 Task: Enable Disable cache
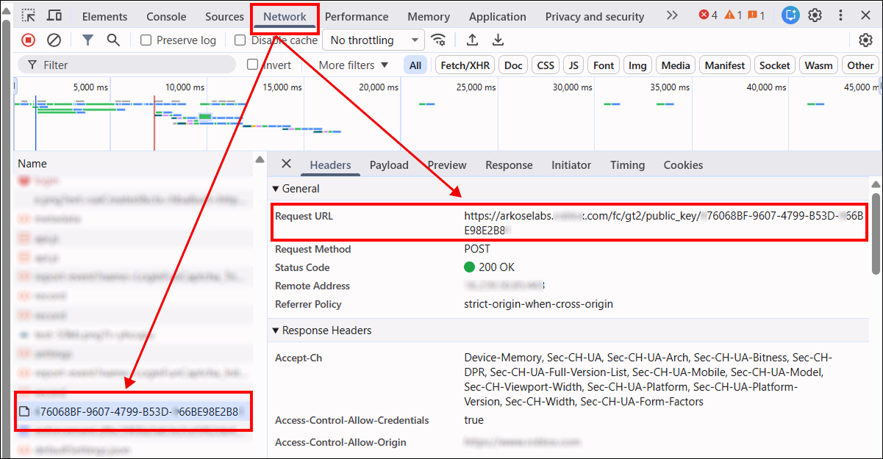240,40
